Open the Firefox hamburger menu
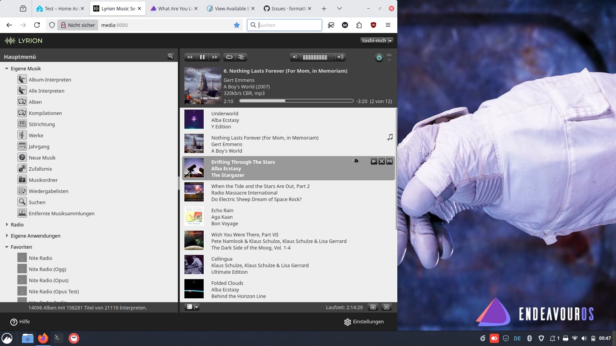The height and width of the screenshot is (346, 616). pyautogui.click(x=388, y=25)
